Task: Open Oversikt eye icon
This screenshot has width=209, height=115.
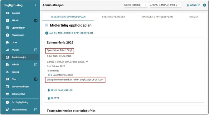Action: coord(7,13)
